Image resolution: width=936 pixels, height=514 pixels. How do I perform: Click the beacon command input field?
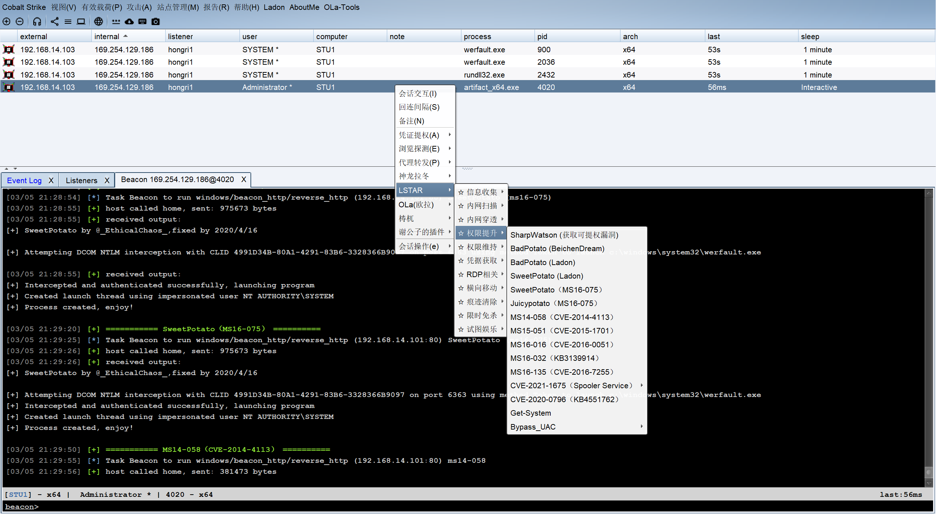(468, 507)
